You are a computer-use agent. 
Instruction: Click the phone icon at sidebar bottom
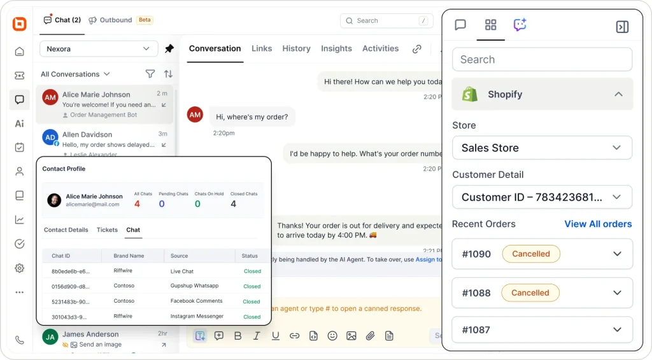[20, 340]
